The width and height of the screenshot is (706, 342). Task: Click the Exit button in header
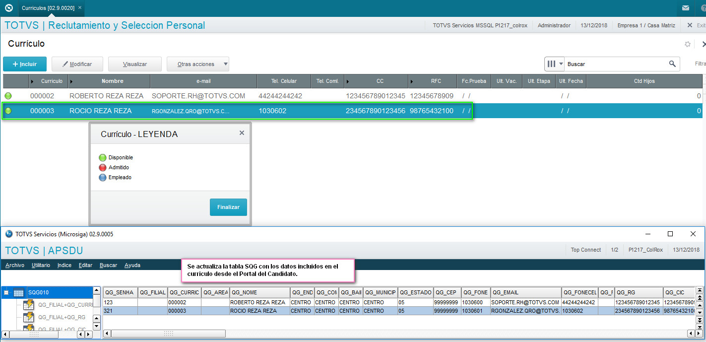696,25
